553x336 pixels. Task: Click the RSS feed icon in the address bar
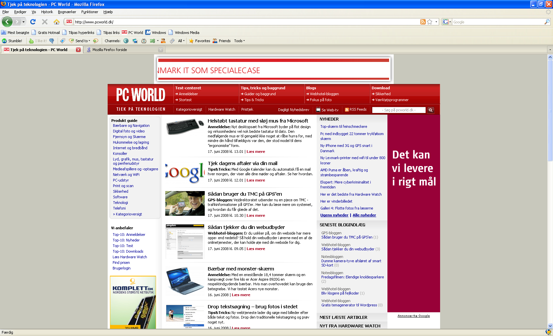(x=423, y=22)
